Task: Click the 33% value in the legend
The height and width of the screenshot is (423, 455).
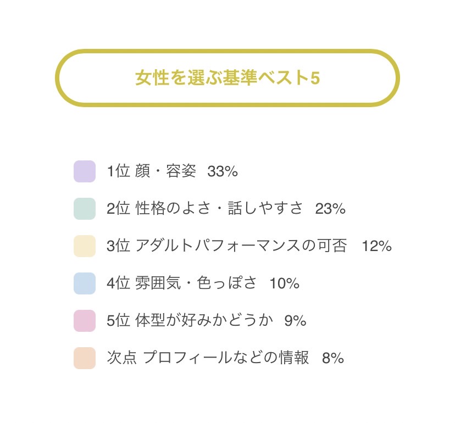Action: point(223,172)
